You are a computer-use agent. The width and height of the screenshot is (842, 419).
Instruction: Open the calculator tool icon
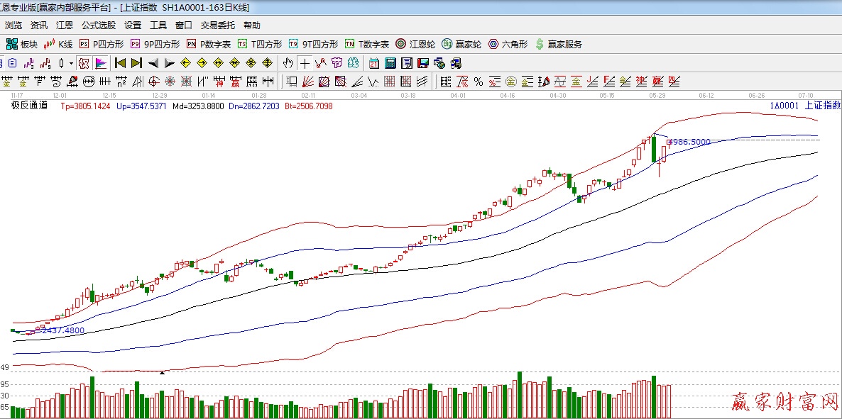pos(390,63)
